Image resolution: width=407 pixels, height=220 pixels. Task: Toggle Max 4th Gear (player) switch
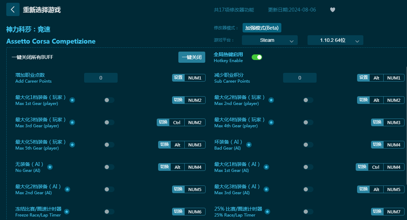[308, 122]
